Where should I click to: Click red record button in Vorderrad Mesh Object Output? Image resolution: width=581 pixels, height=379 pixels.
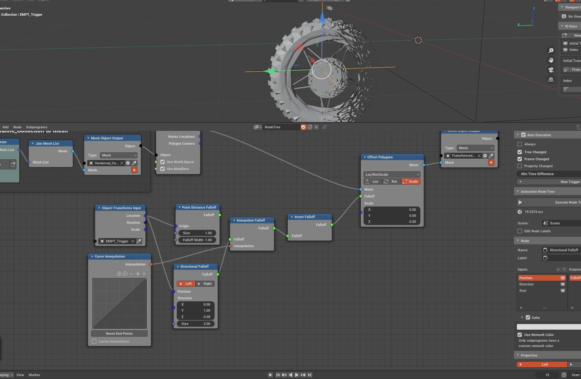coord(134,170)
